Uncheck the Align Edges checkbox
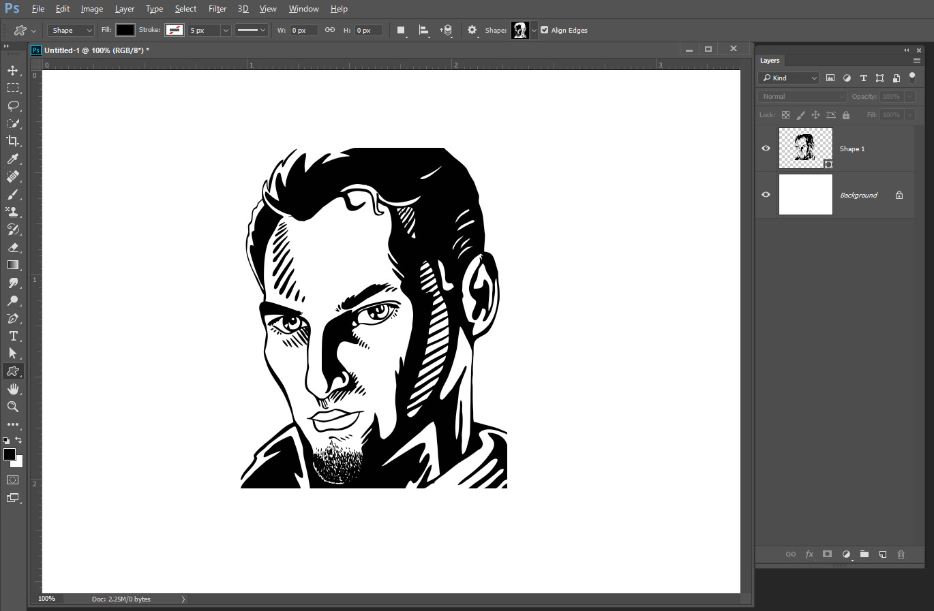 pos(545,30)
